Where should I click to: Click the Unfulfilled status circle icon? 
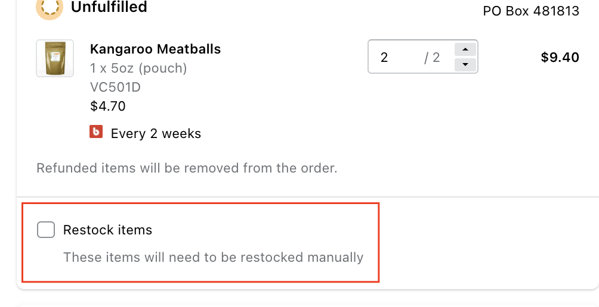[x=50, y=8]
